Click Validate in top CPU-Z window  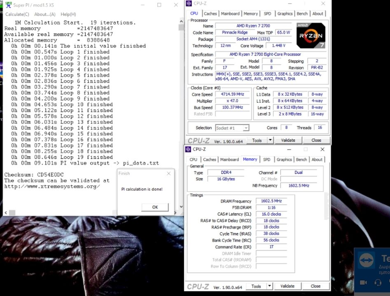pos(288,140)
